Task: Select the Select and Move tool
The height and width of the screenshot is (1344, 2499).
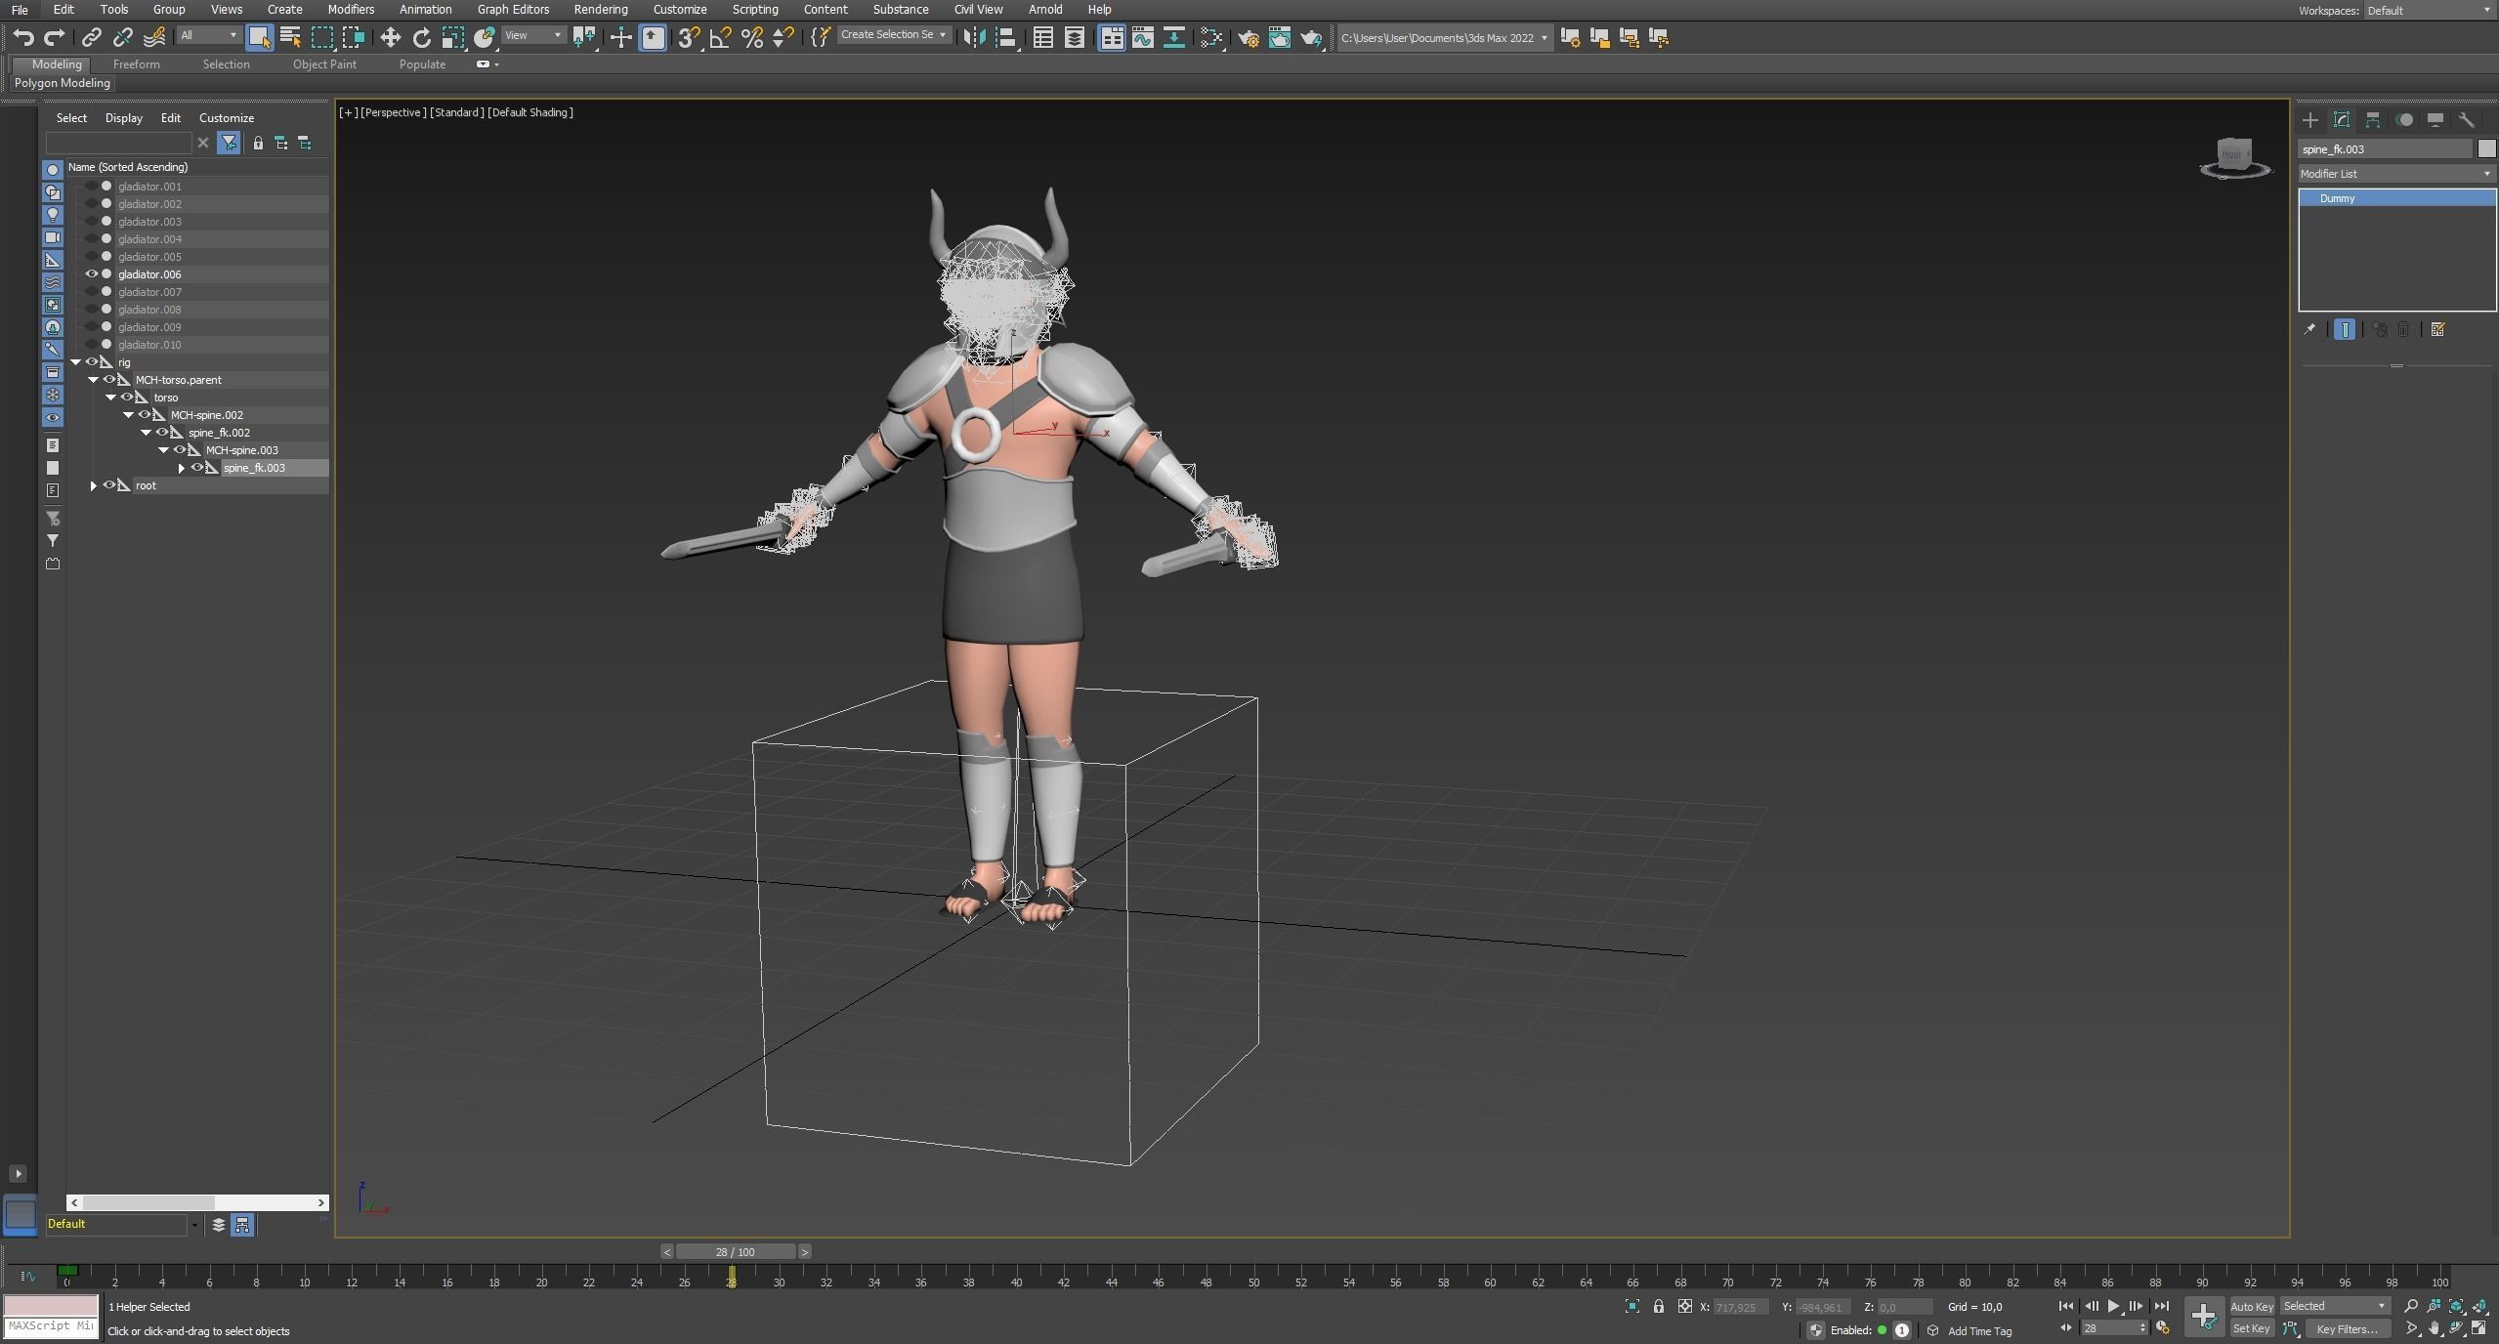Action: pos(391,37)
